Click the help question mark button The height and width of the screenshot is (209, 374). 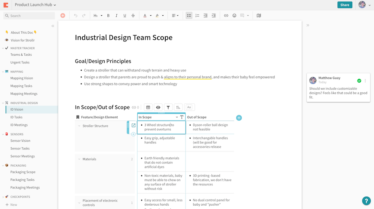tap(366, 201)
